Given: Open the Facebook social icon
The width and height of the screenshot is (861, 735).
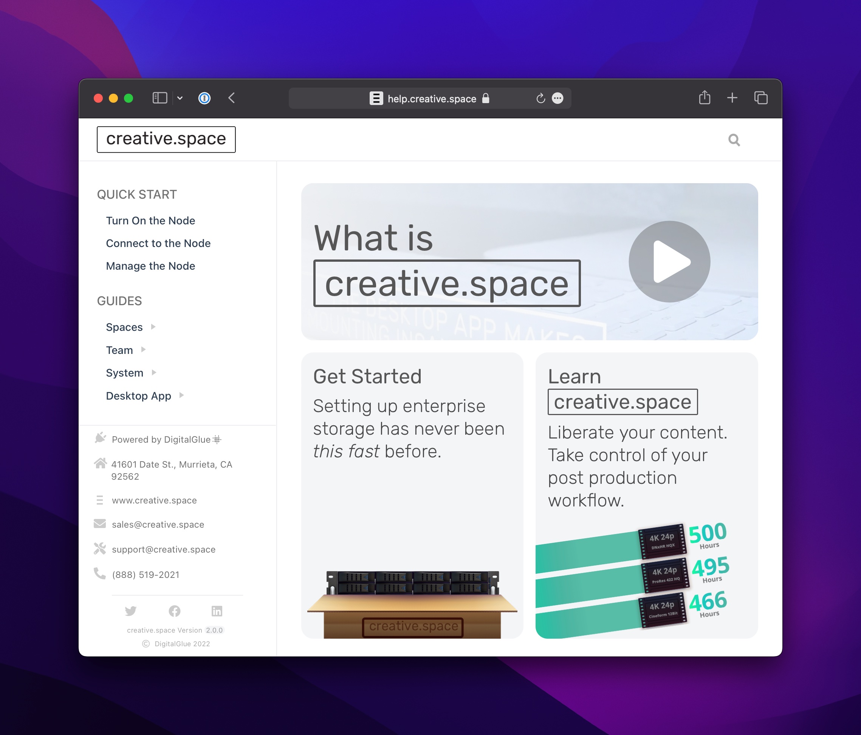Looking at the screenshot, I should coord(175,611).
